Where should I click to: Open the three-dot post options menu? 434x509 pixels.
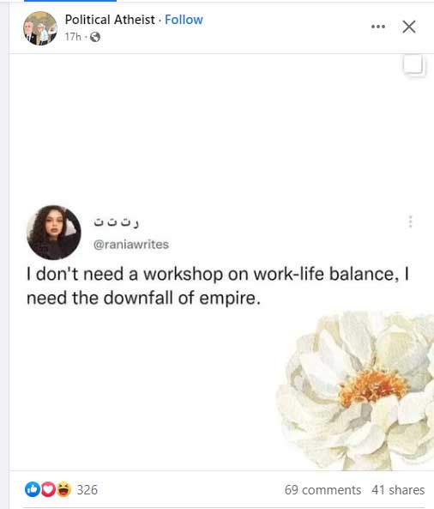pos(378,27)
